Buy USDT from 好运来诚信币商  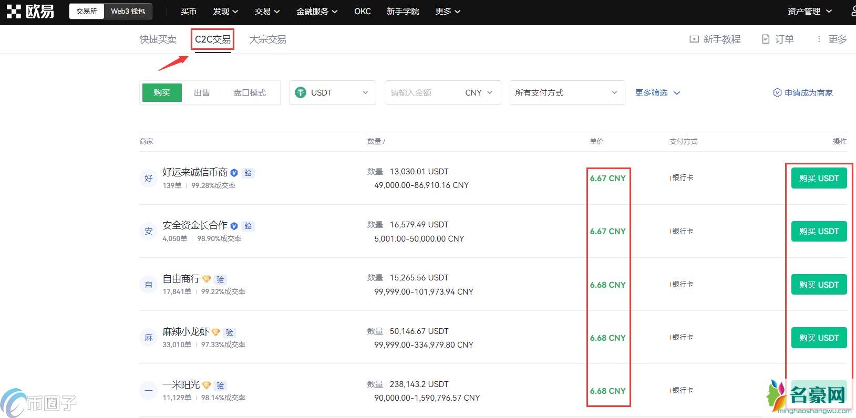[819, 178]
